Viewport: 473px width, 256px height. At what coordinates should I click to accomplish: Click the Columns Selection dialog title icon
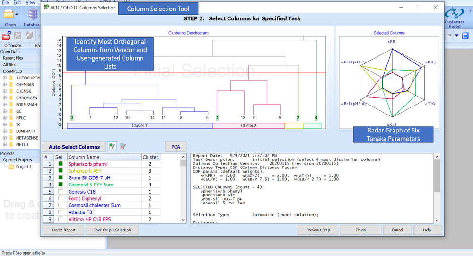46,7
